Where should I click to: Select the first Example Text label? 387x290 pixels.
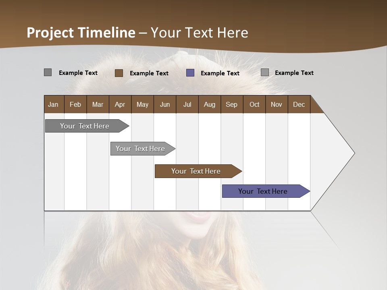coord(78,73)
